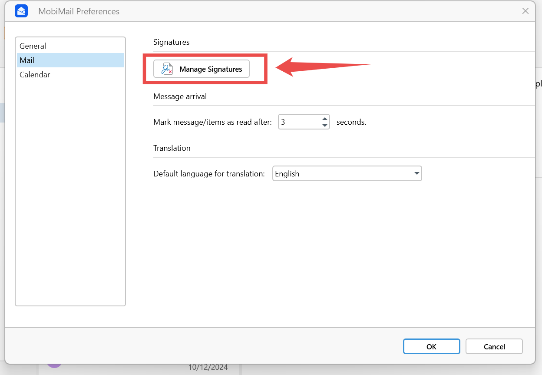Click the MobiMail Preferences title text
The image size is (542, 375).
(x=79, y=11)
